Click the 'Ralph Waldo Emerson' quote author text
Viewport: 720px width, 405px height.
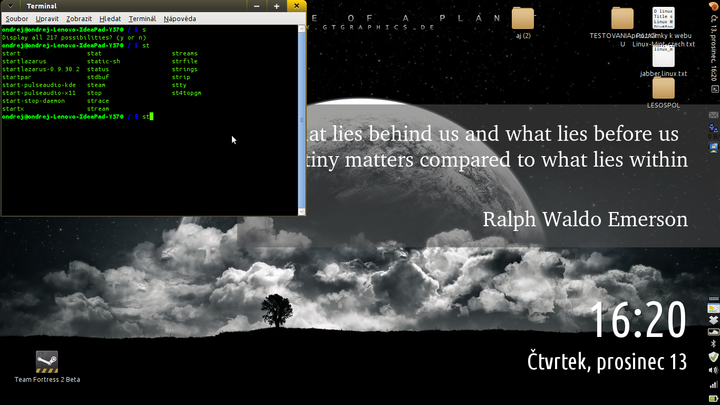(x=585, y=219)
